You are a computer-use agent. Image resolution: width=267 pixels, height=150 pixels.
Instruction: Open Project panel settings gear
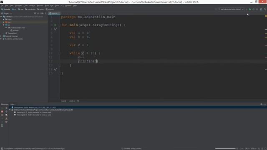point(42,13)
